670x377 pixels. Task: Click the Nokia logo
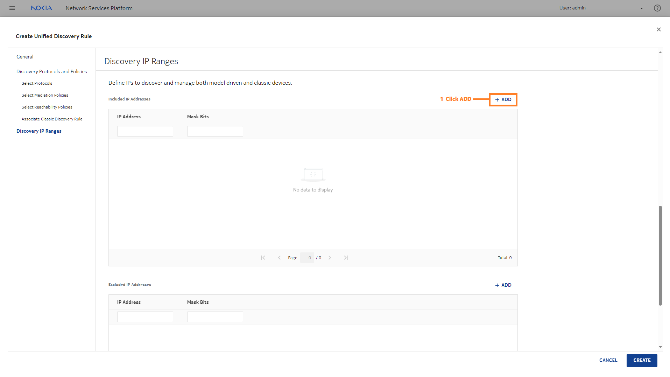[41, 8]
